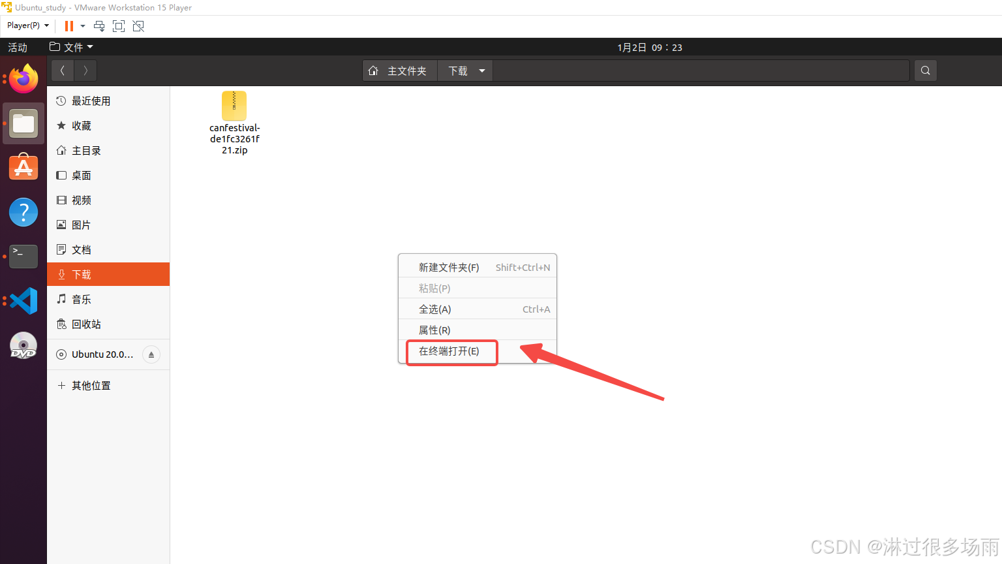Open Videos (视频) in the sidebar
The width and height of the screenshot is (1002, 564).
(x=108, y=200)
